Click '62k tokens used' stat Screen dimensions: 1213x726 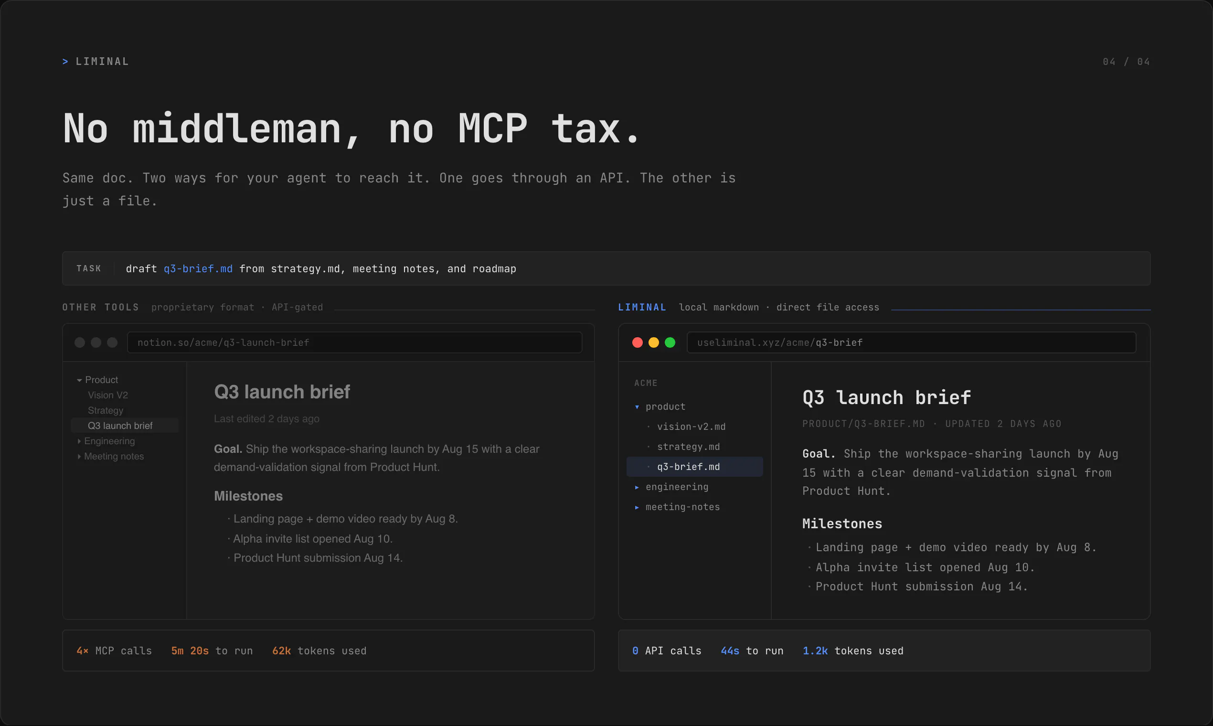point(319,651)
